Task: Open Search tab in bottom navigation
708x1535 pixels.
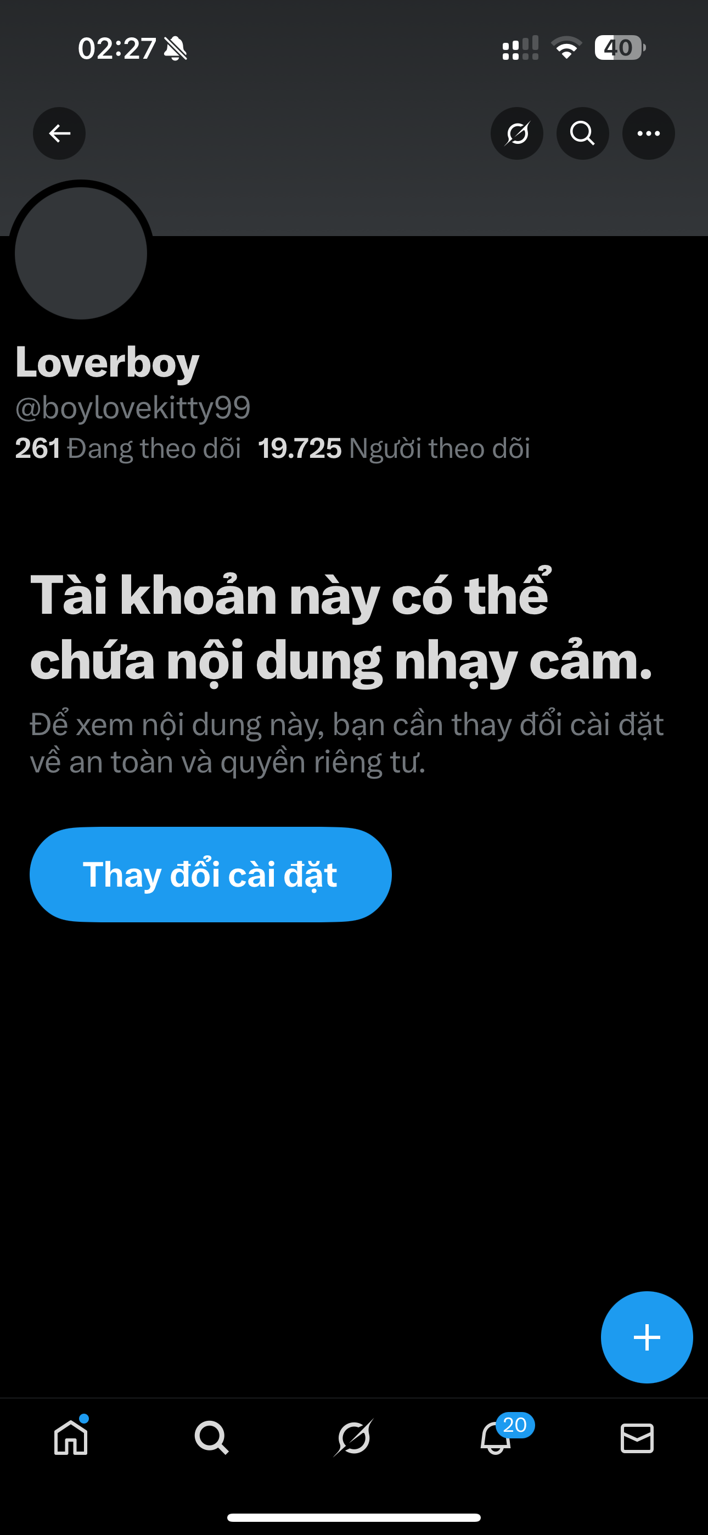Action: tap(211, 1437)
